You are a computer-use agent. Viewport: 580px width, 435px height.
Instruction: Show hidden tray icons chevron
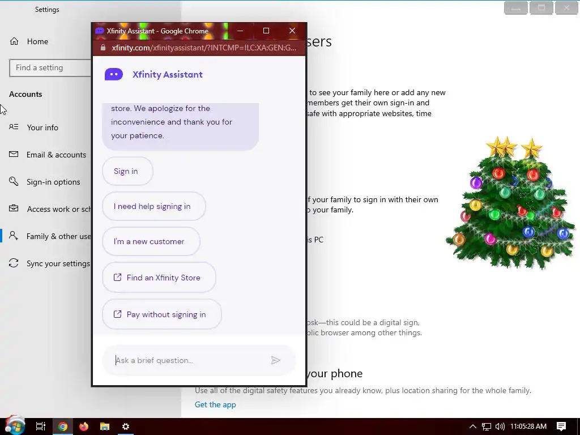click(x=473, y=427)
